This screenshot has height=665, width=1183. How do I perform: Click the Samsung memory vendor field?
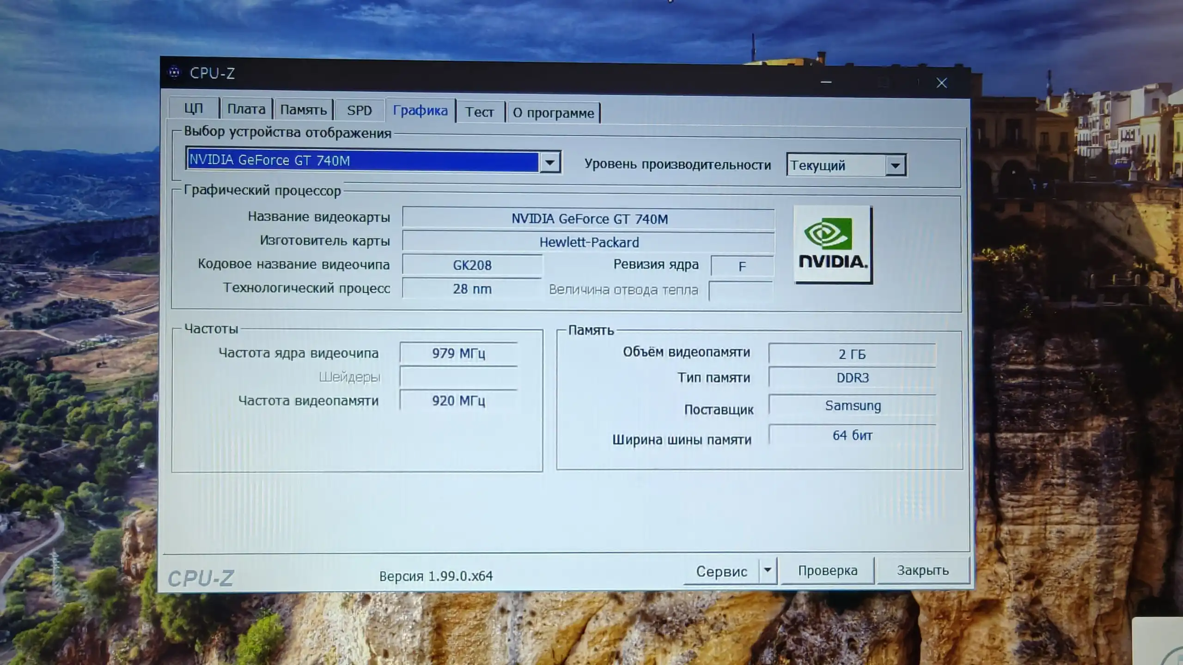click(853, 406)
